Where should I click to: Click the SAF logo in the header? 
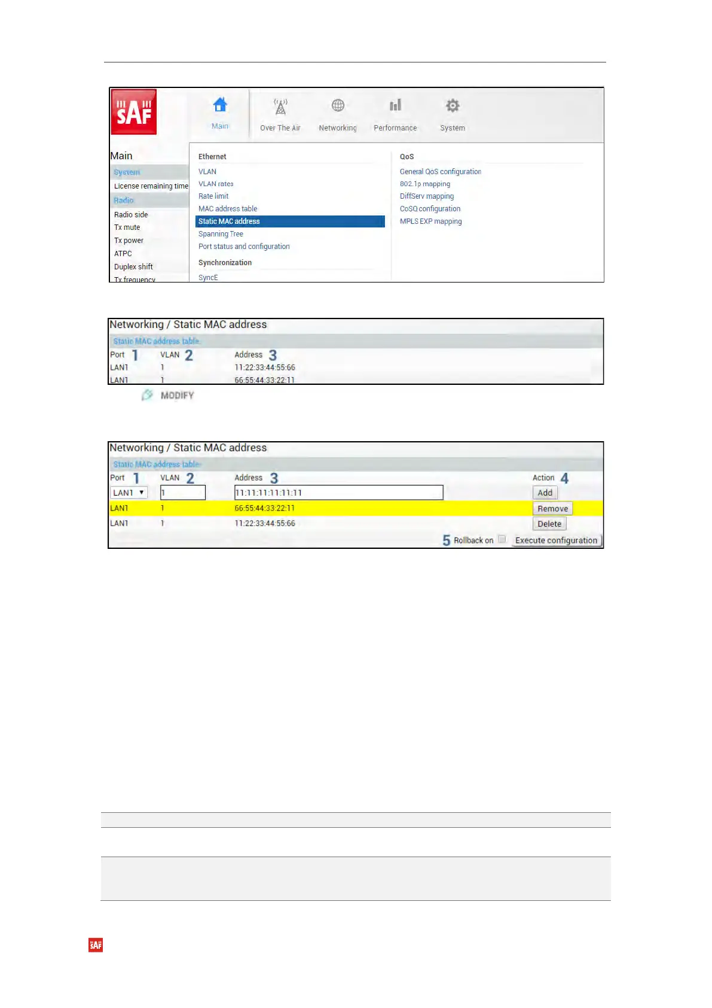pyautogui.click(x=134, y=112)
